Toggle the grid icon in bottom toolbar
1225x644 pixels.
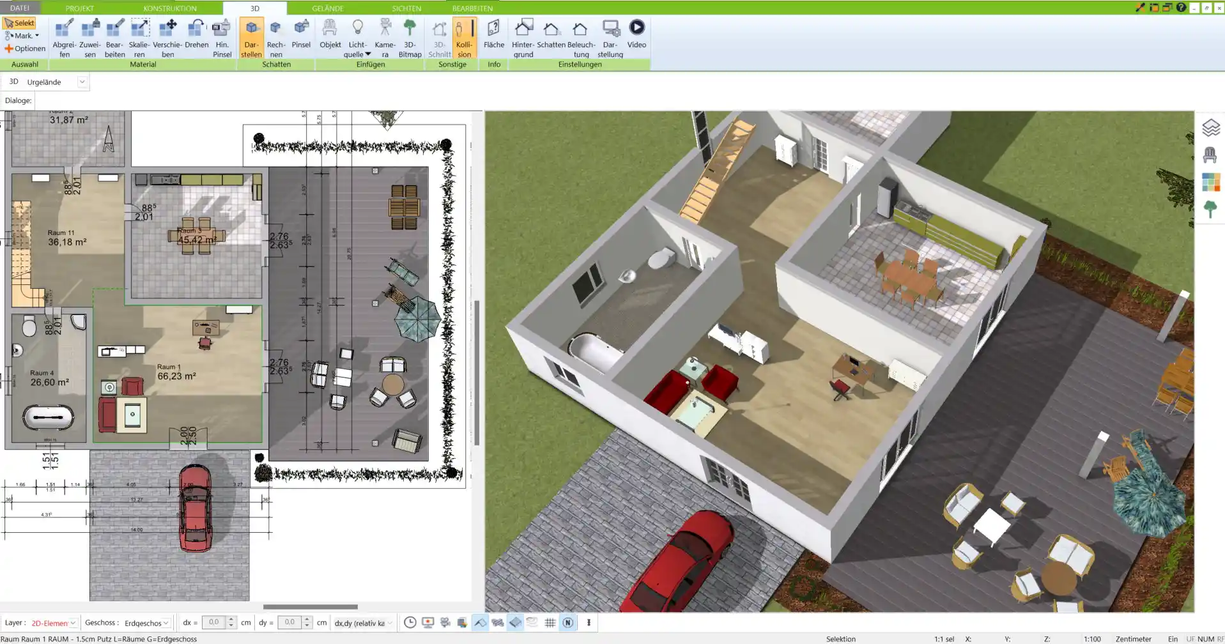550,622
